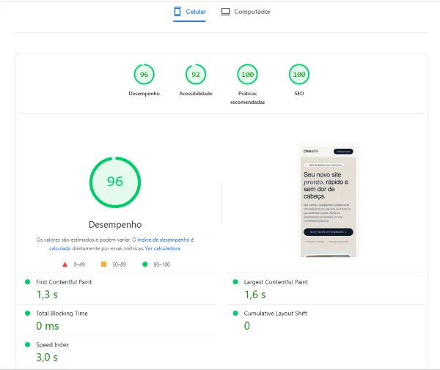Image resolution: width=440 pixels, height=370 pixels.
Task: Click the '0 ms' value
Action: coord(48,326)
